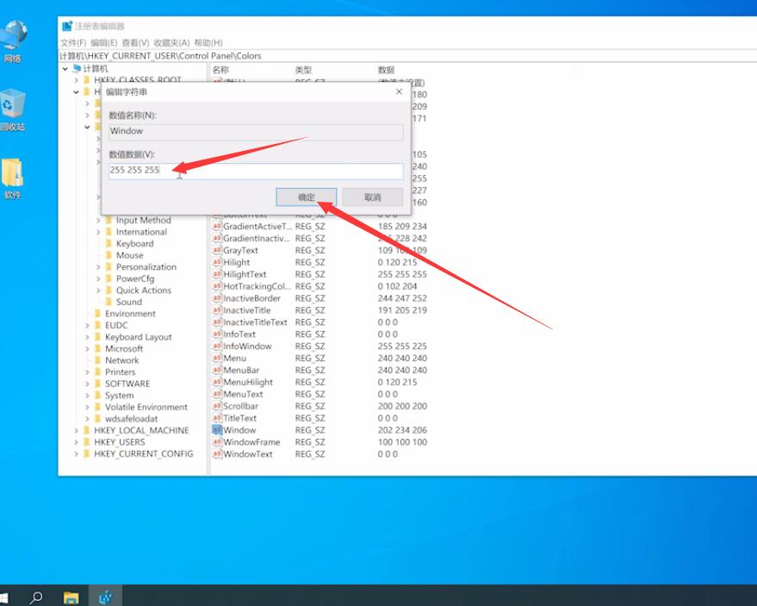The height and width of the screenshot is (606, 757).
Task: Click the value data input field
Action: (256, 171)
